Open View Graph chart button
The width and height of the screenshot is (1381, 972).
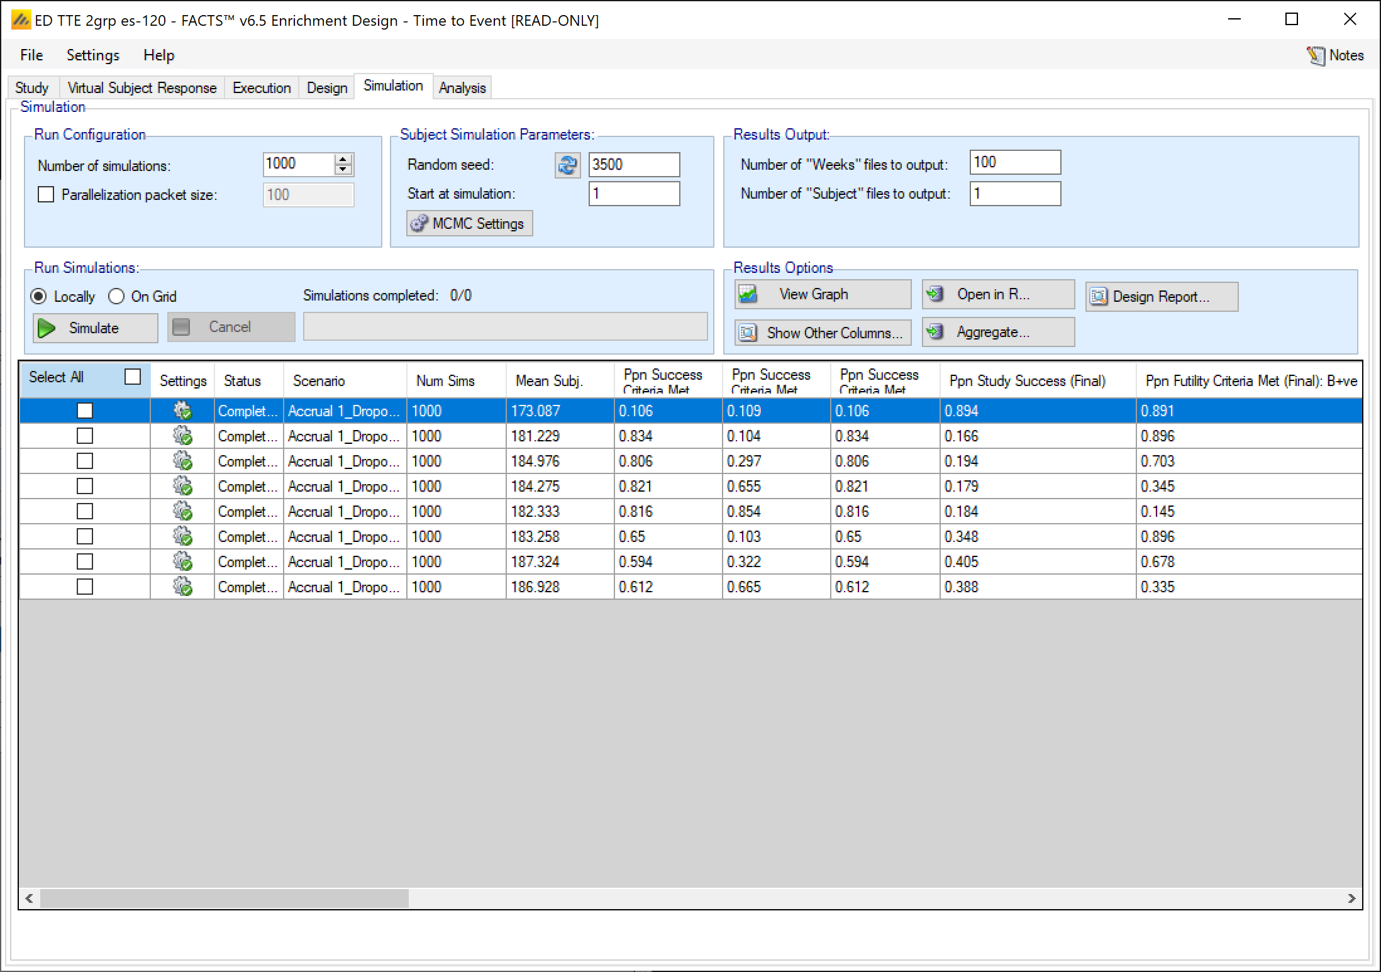point(822,294)
